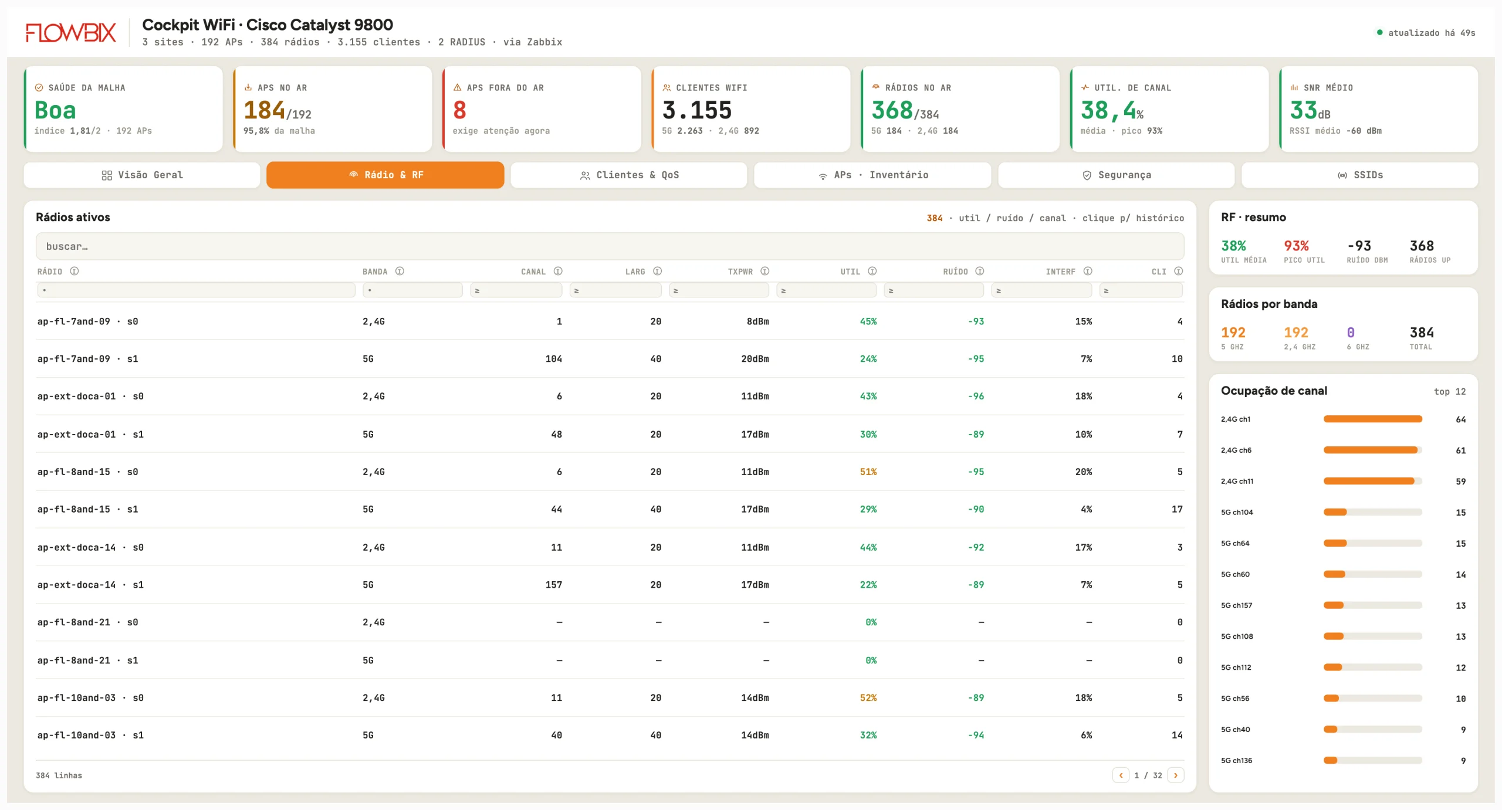This screenshot has width=1502, height=810.
Task: Click info icon next to CLI header
Action: click(1178, 271)
